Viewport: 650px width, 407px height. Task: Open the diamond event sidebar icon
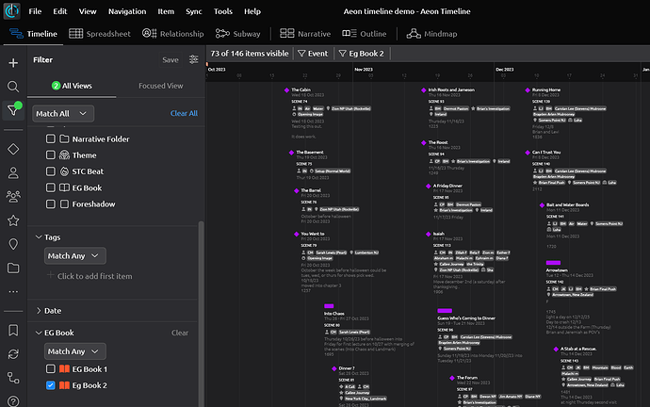click(13, 149)
